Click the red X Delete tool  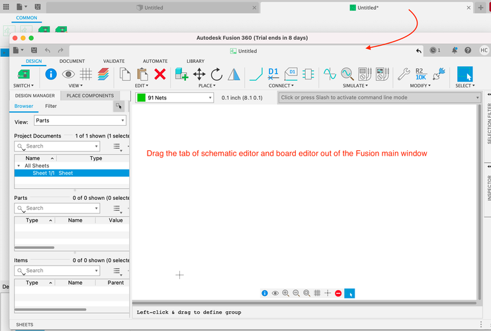[160, 74]
